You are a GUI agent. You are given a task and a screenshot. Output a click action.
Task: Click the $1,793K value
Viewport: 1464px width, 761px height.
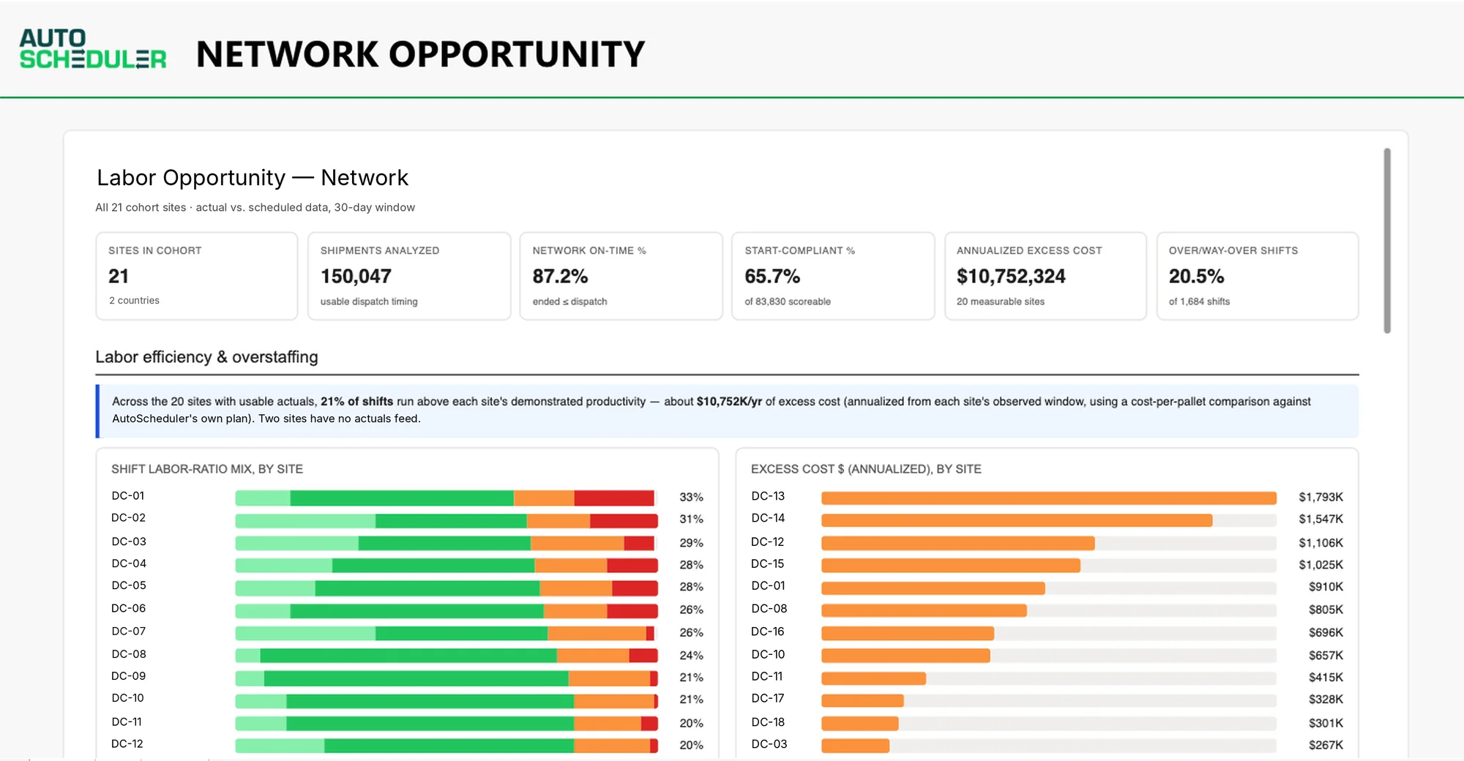(x=1321, y=498)
